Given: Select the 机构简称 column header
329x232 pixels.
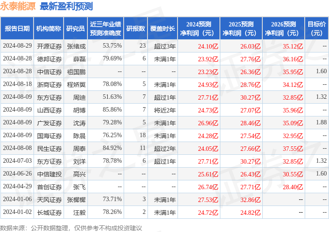Looking at the screenshot, I should pos(49,29).
